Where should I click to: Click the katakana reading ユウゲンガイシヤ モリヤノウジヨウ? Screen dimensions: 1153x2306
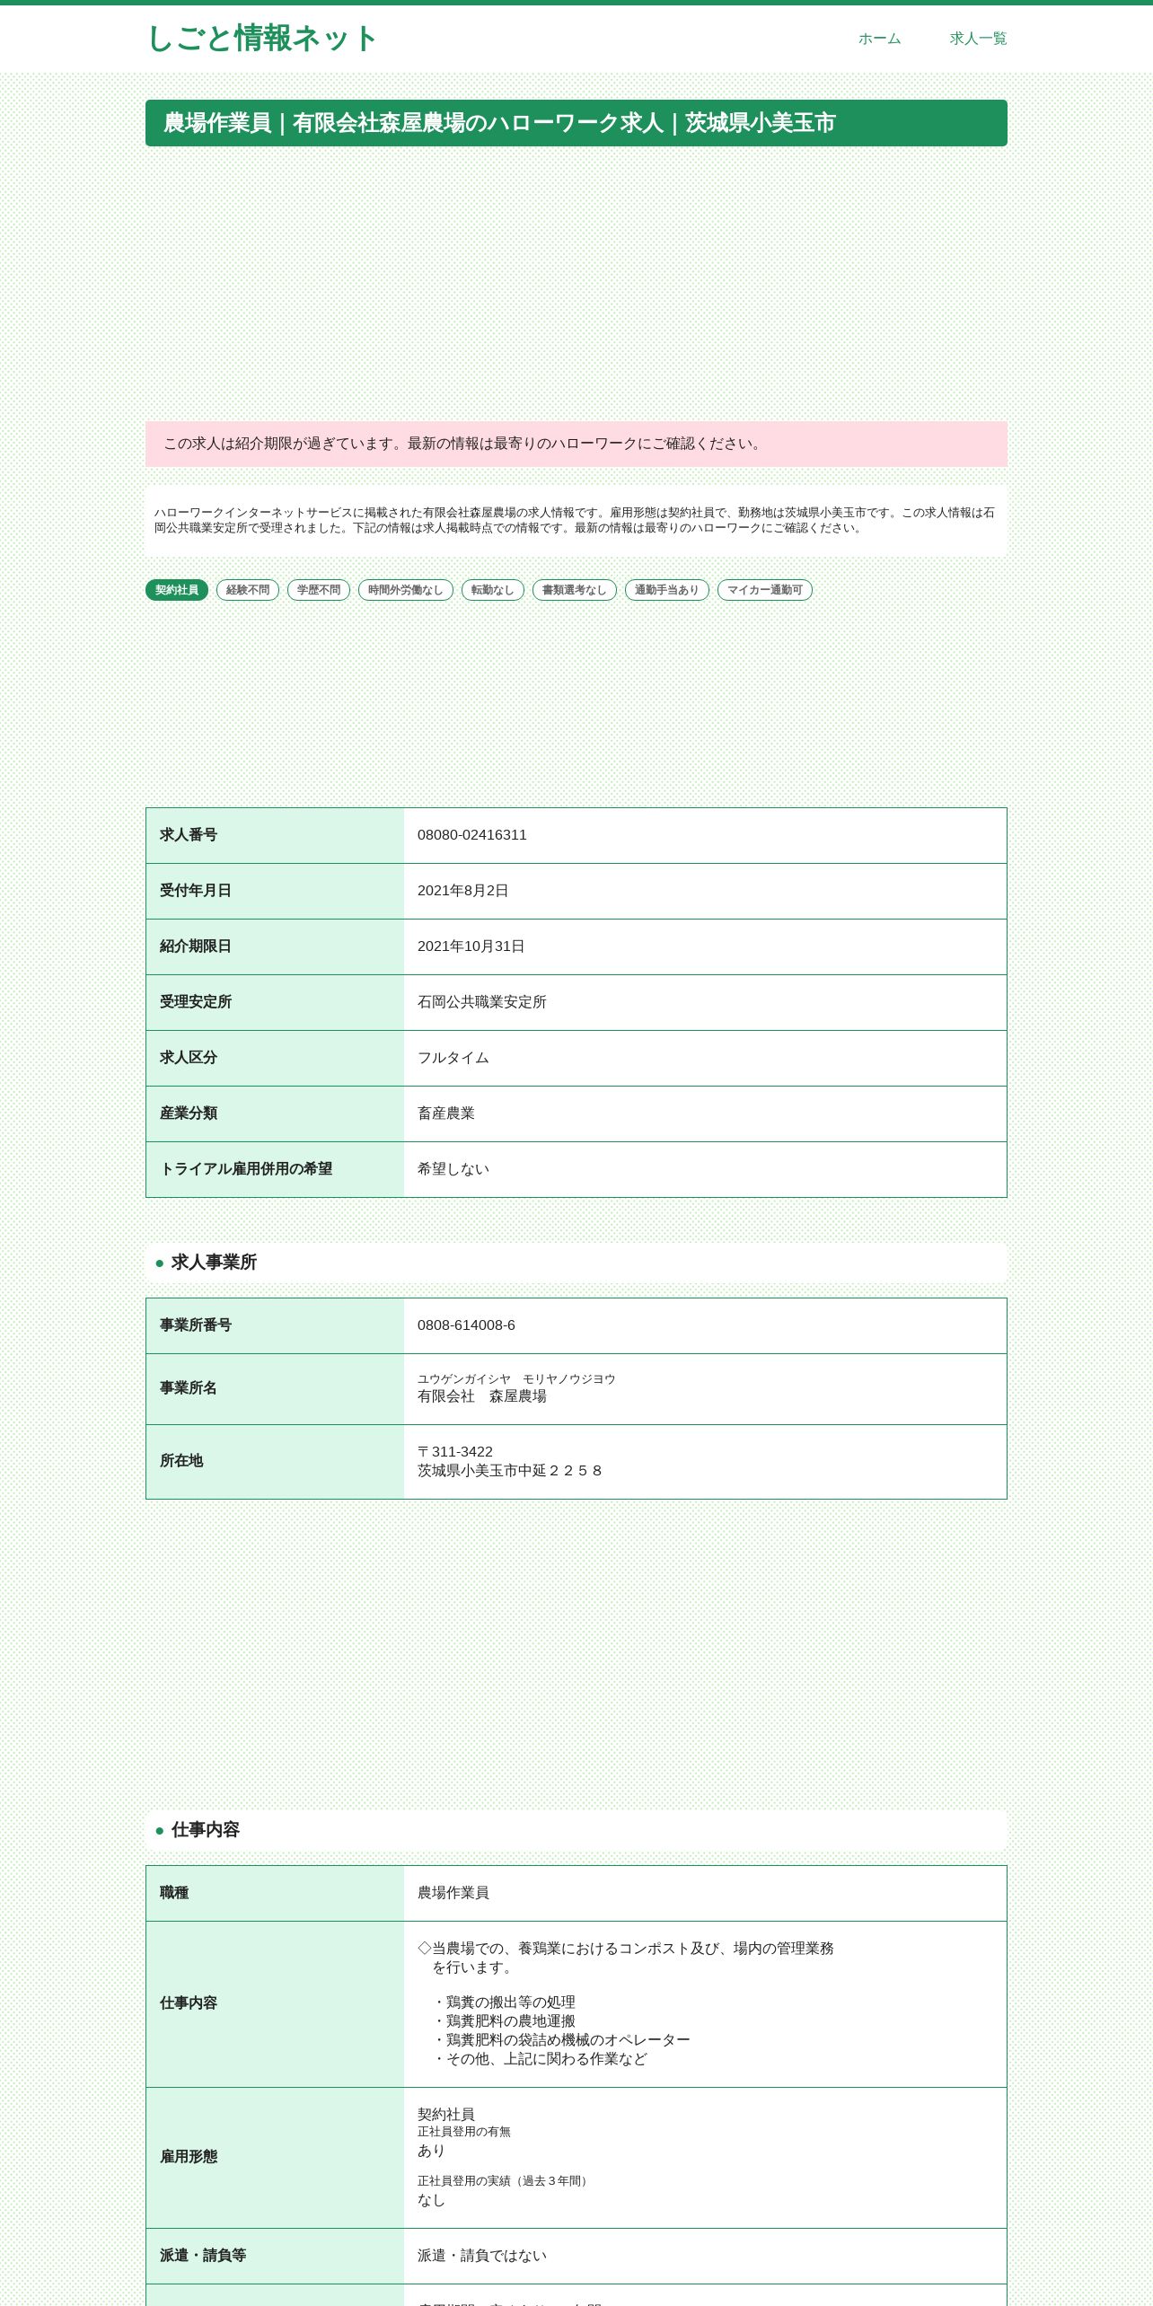[x=516, y=1379]
